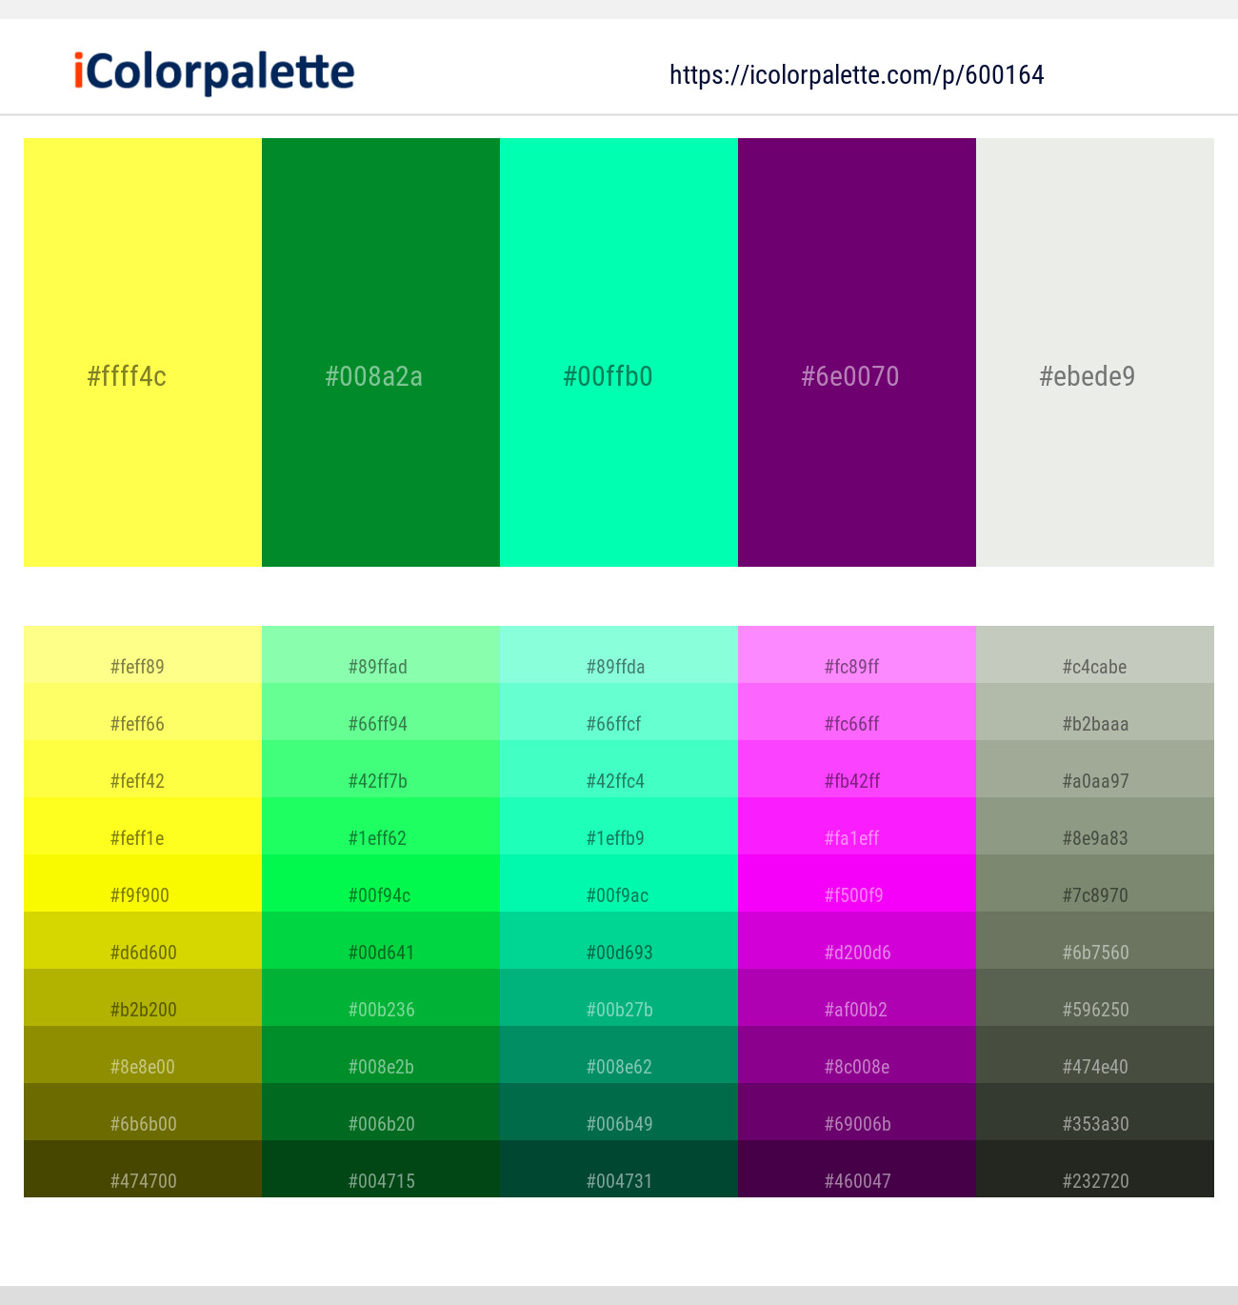Click the #460047 darkest purple shade
Viewport: 1238px width, 1305px height.
tap(857, 1169)
